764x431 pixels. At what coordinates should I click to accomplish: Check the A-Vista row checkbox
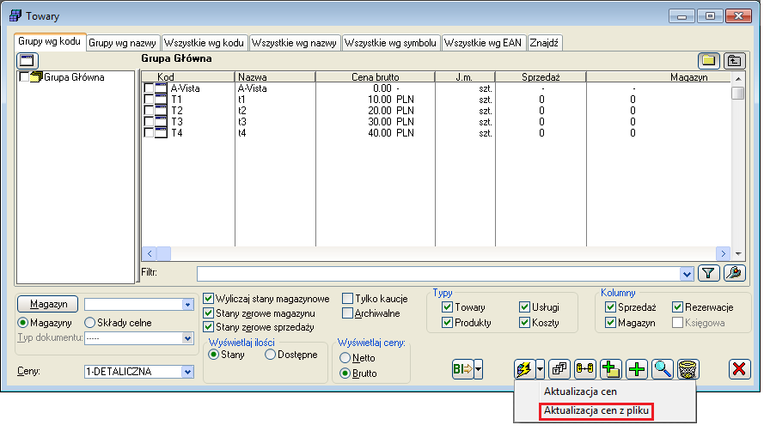[x=149, y=88]
